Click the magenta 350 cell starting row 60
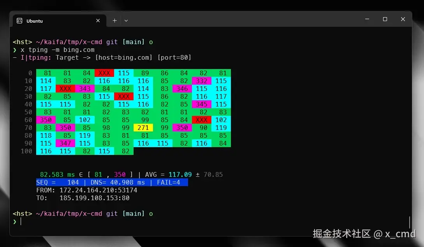Screen dimensions: 424x247 [x=46, y=120]
